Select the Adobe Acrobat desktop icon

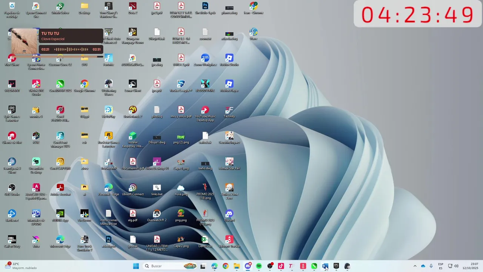[60, 190]
